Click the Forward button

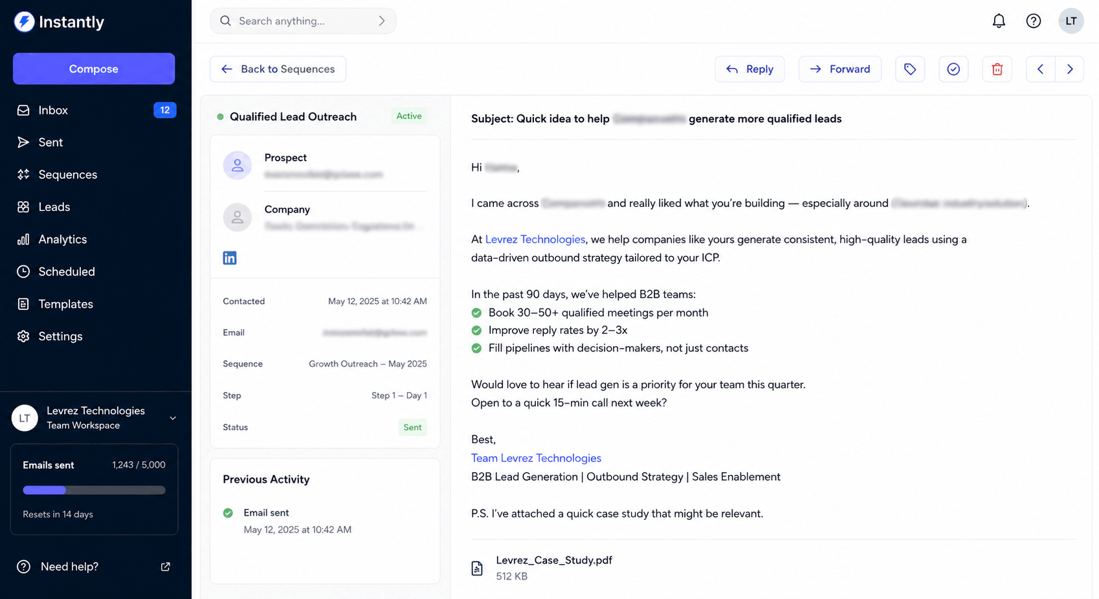840,69
